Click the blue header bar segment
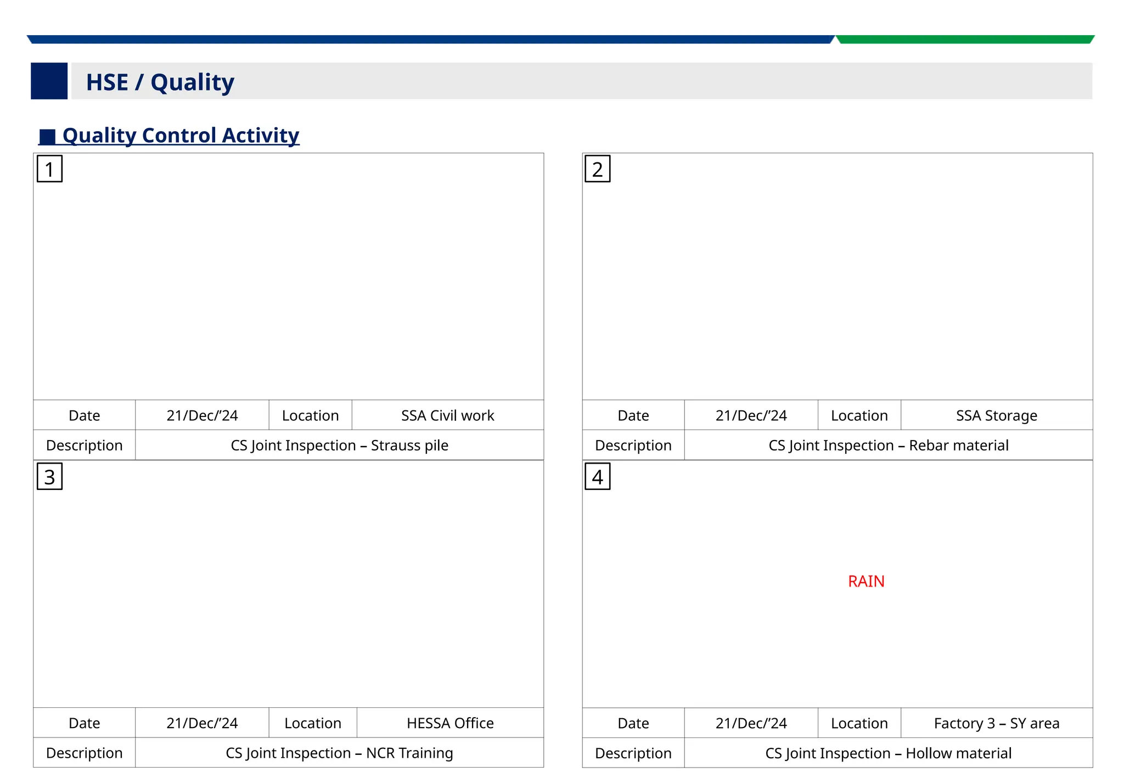Image resolution: width=1124 pixels, height=778 pixels. tap(431, 40)
